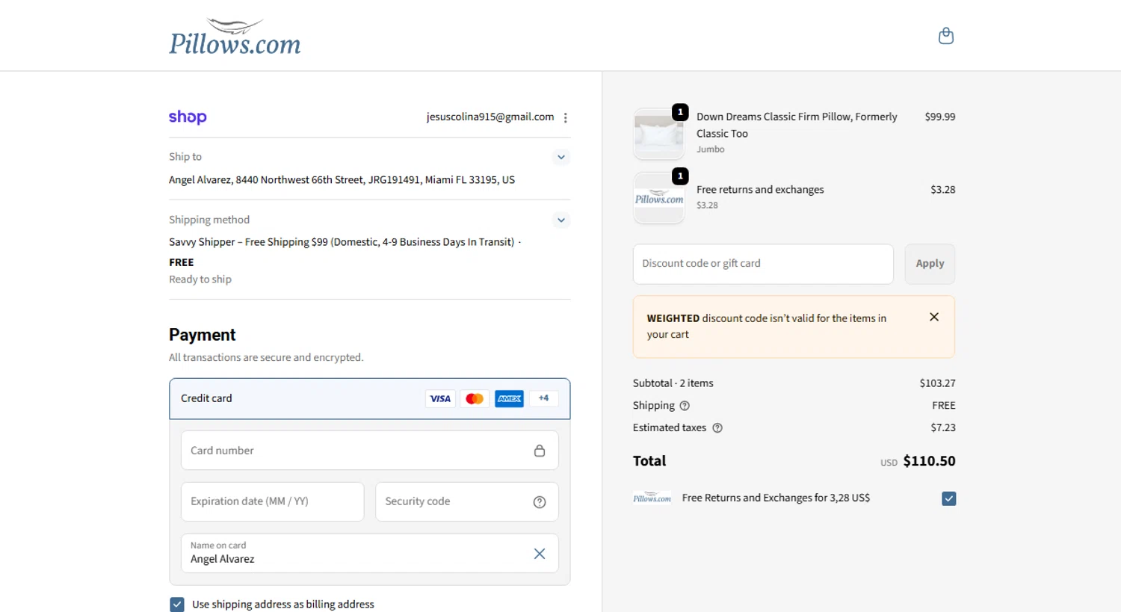Screen dimensions: 1121x612
Task: Click the Visa card icon
Action: pyautogui.click(x=440, y=399)
